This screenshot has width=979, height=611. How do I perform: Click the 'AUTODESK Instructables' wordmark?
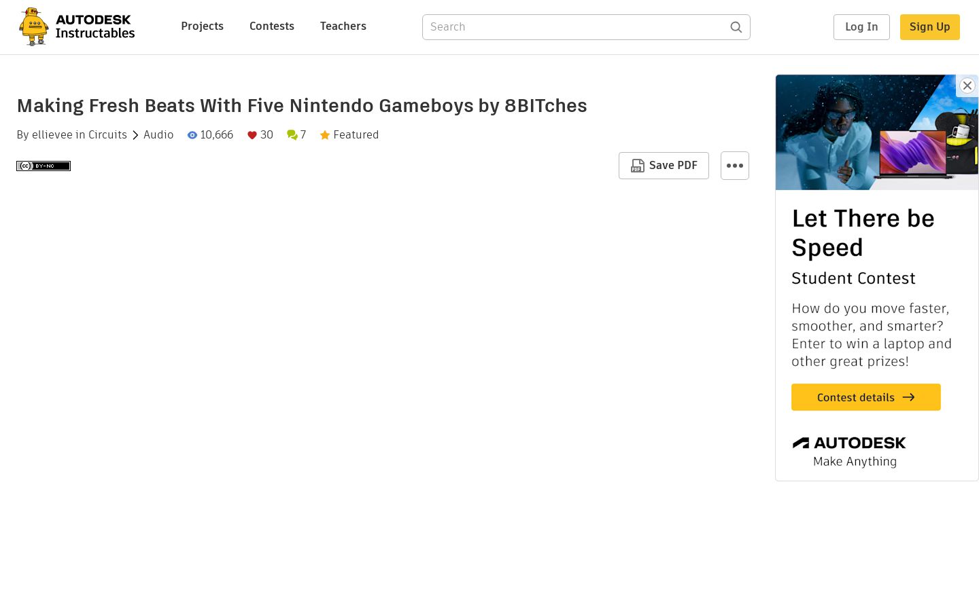pyautogui.click(x=95, y=26)
